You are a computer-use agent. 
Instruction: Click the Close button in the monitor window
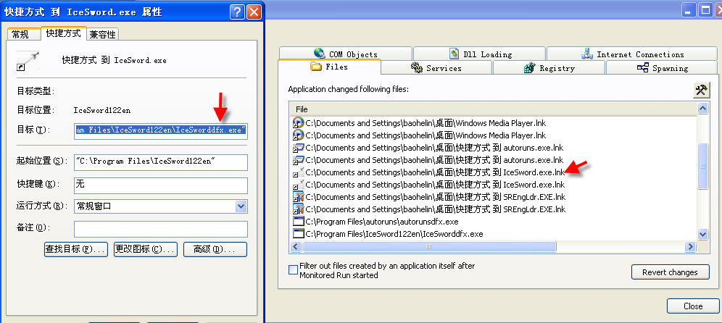coord(693,306)
